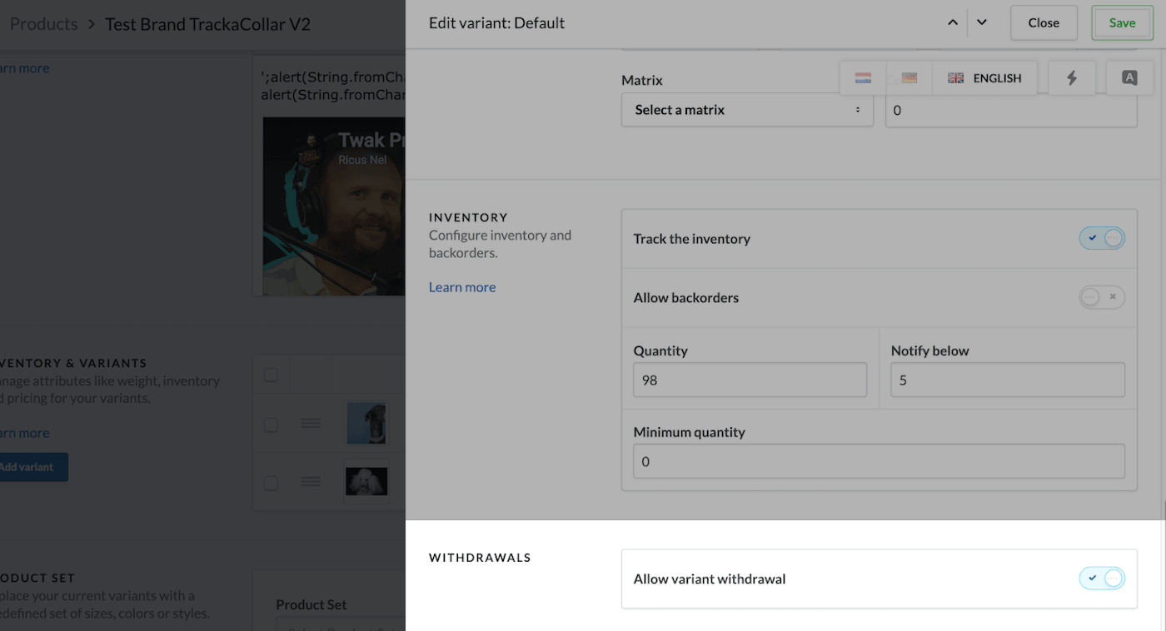Click the Quantity input field
Screen dimensions: 1166x631
(x=750, y=380)
